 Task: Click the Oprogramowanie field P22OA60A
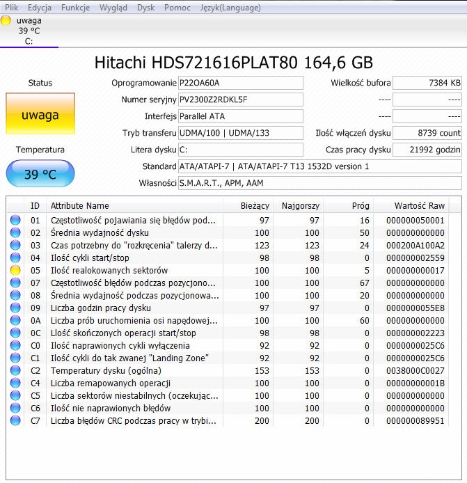pyautogui.click(x=241, y=83)
